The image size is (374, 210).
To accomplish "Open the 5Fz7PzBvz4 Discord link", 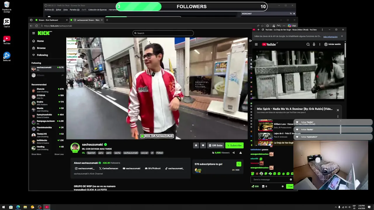I will [x=153, y=168].
